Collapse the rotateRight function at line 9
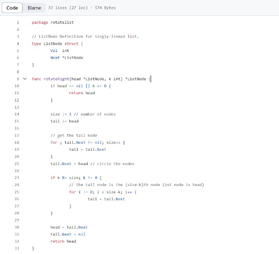 [x=25, y=79]
